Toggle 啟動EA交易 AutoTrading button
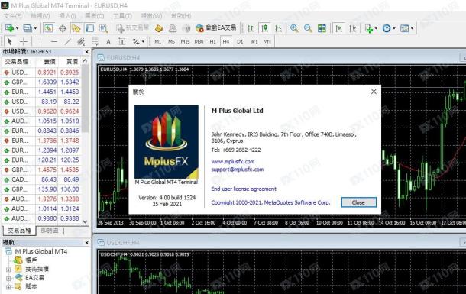 tap(216, 28)
